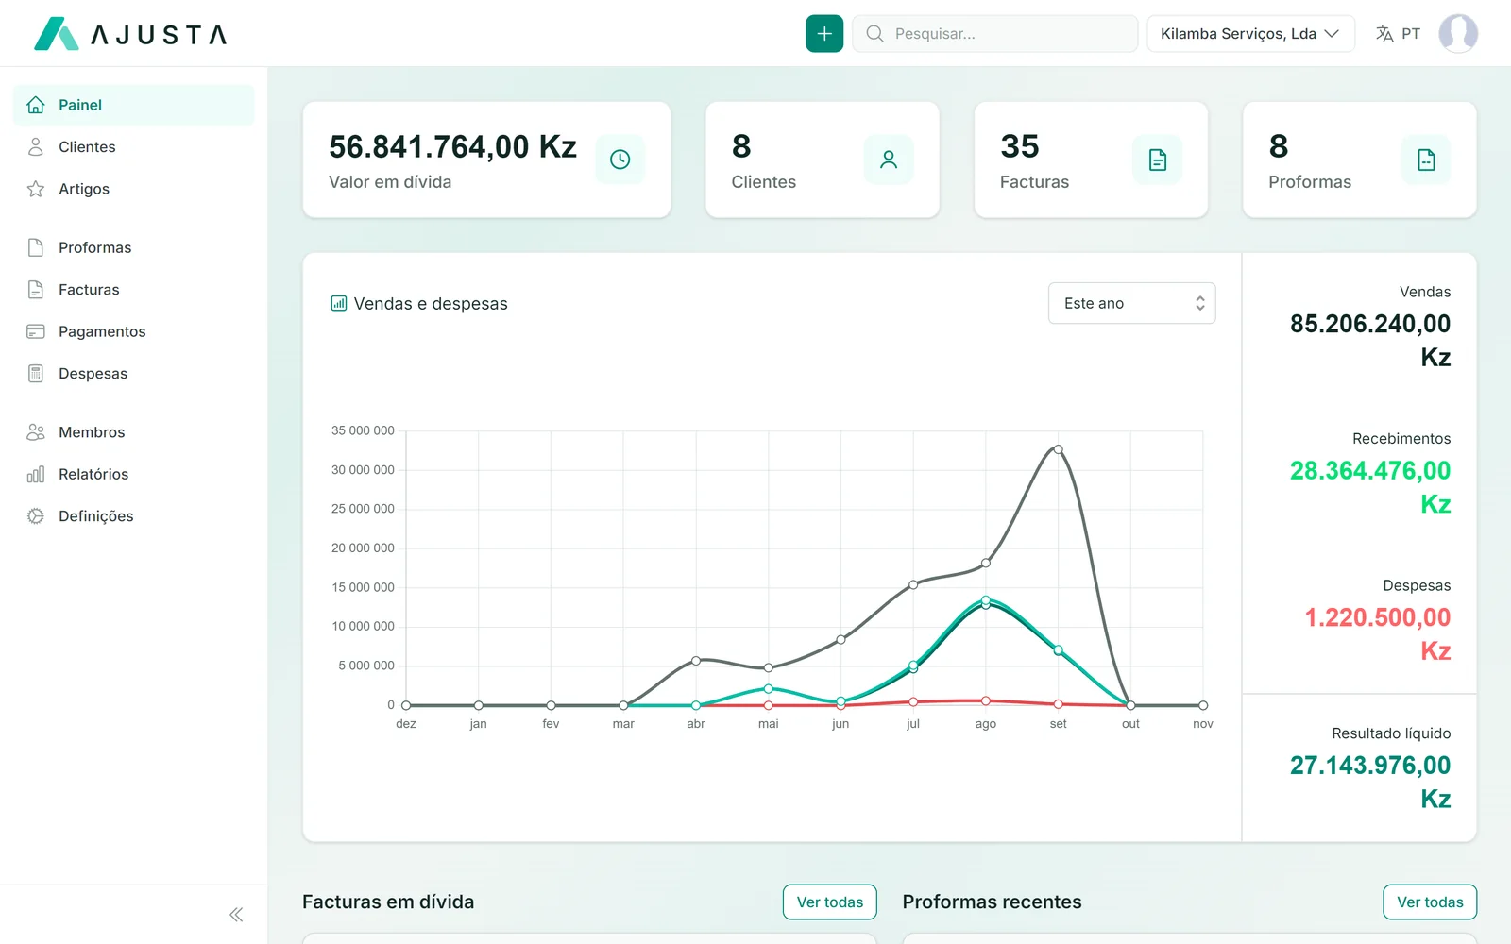Click the 28.364.476,00 Kz Recebimentos value
1511x944 pixels.
[1370, 487]
